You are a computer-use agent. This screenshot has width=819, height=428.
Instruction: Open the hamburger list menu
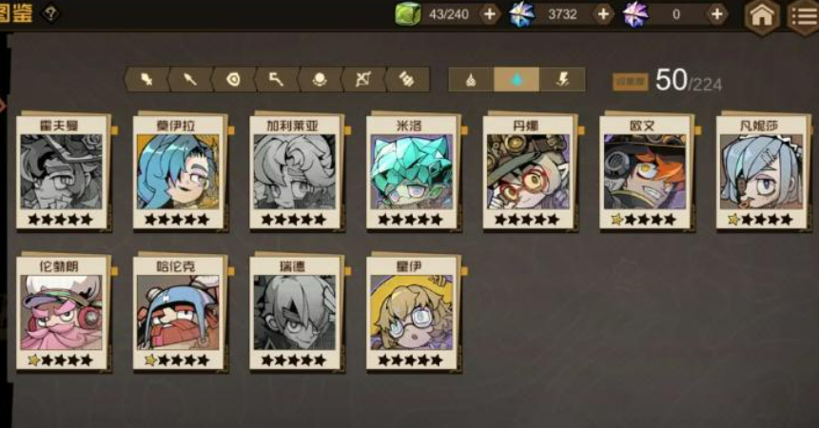tap(804, 16)
